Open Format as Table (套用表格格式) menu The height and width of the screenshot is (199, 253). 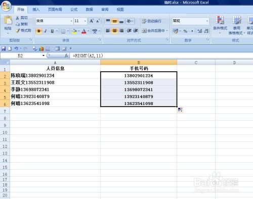click(x=236, y=25)
